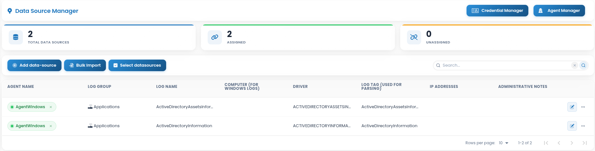Toggle Select datasources mode

point(137,65)
